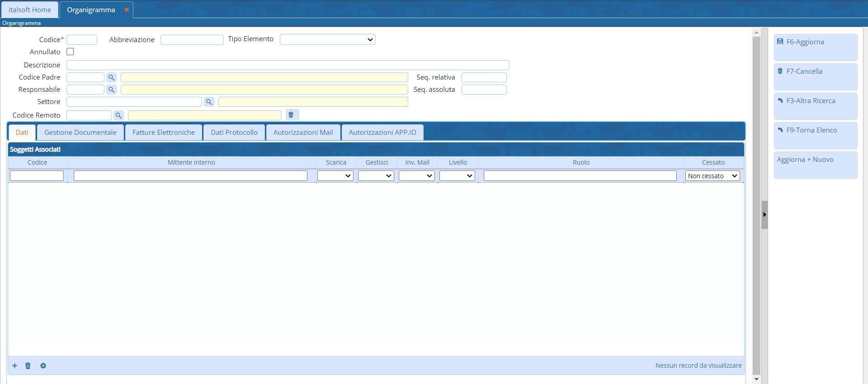Clear Codice Remoto with the trash icon

click(291, 115)
